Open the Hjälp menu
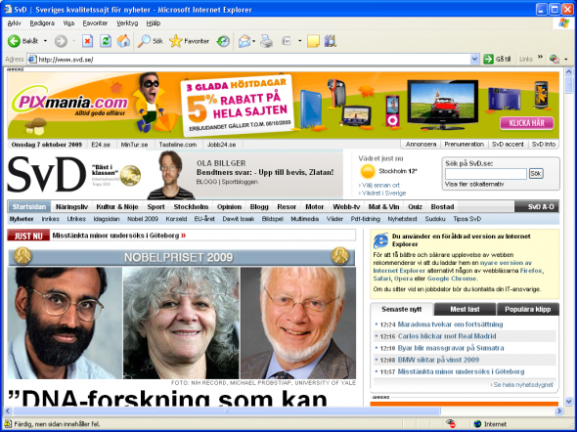 pyautogui.click(x=154, y=23)
